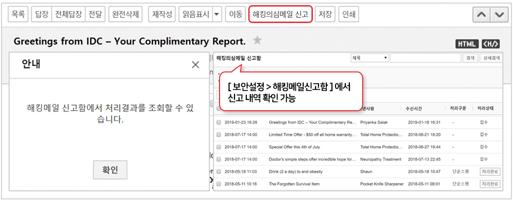Open 'Special Offer this 4th of July'
Viewport: 513px width, 202px height.
[x=294, y=147]
